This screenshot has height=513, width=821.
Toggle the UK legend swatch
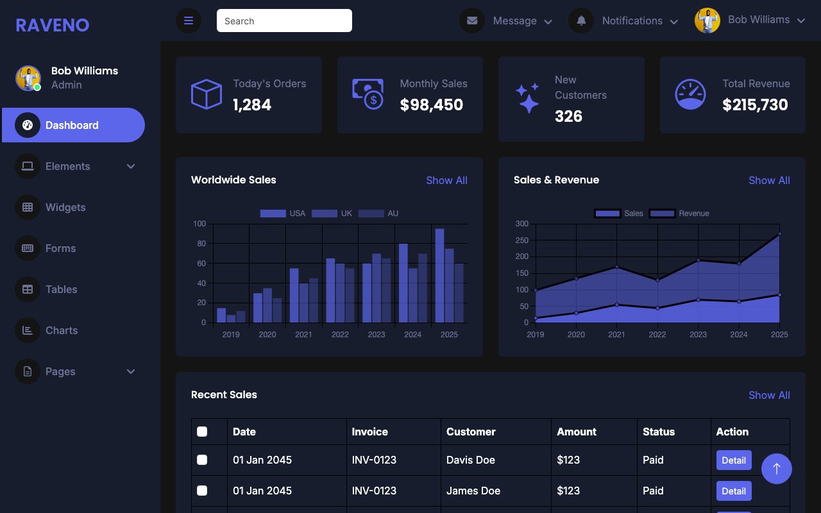325,214
